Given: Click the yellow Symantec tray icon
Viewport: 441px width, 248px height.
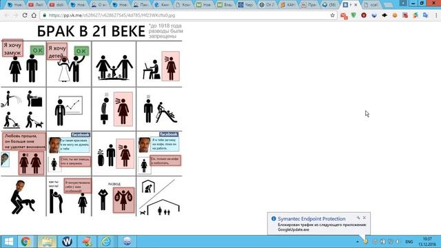Looking at the screenshot, I should click(x=366, y=241).
